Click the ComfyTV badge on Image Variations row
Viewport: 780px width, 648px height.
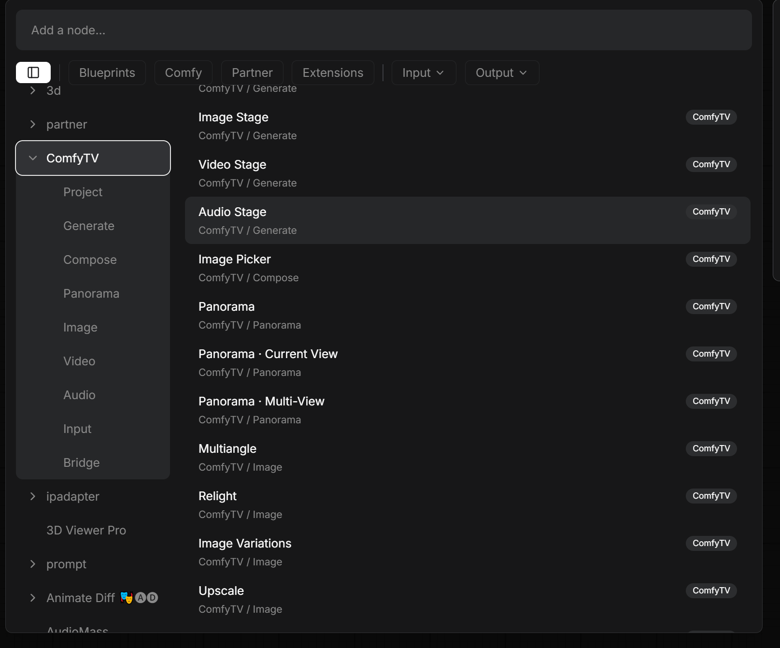711,543
